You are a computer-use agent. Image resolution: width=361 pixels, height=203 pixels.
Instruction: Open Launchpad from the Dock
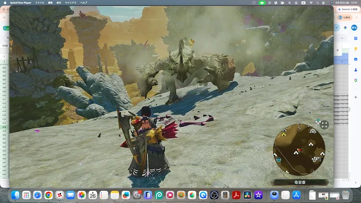(x=26, y=195)
